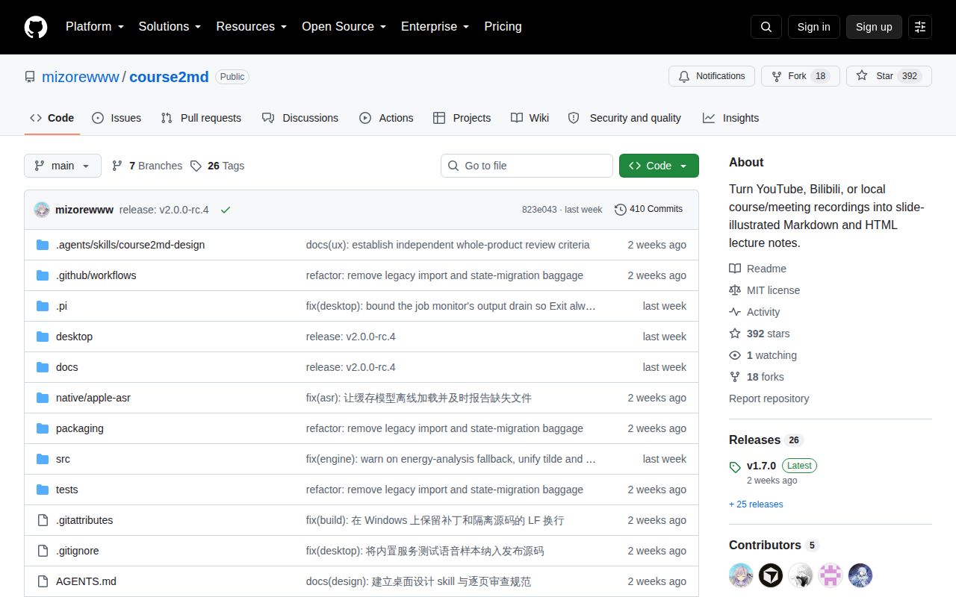Open the search magnifier button
This screenshot has width=956, height=597.
click(x=766, y=27)
